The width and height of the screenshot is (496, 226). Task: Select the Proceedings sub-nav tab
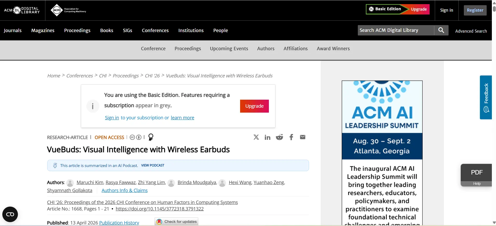[188, 48]
